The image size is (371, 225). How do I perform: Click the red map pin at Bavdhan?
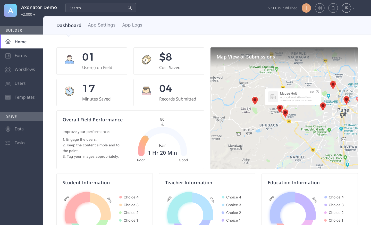click(285, 113)
